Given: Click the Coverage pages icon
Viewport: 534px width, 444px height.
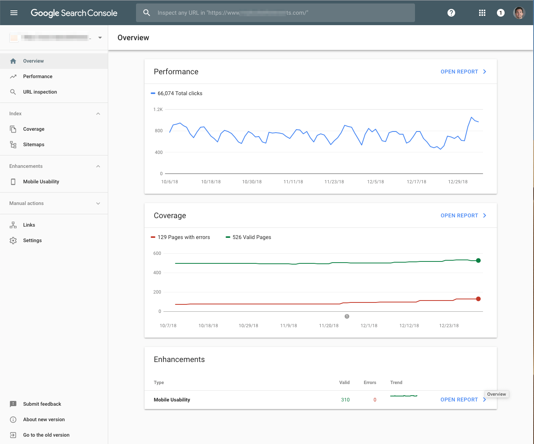Looking at the screenshot, I should (x=13, y=129).
